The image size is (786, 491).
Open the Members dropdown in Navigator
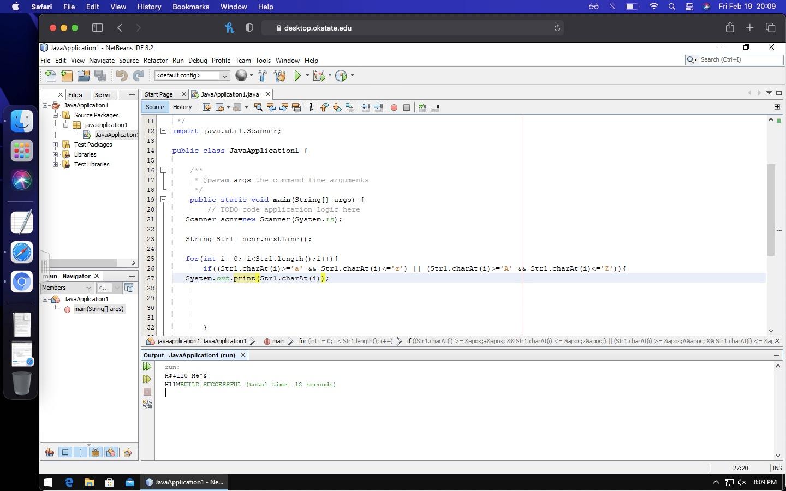click(67, 288)
